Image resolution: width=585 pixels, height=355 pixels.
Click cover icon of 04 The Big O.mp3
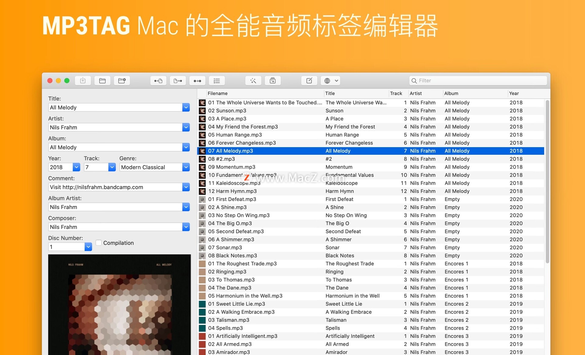(202, 223)
